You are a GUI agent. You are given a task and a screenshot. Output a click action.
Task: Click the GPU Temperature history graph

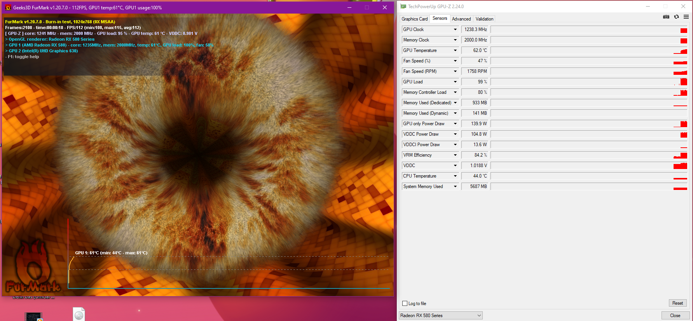589,50
